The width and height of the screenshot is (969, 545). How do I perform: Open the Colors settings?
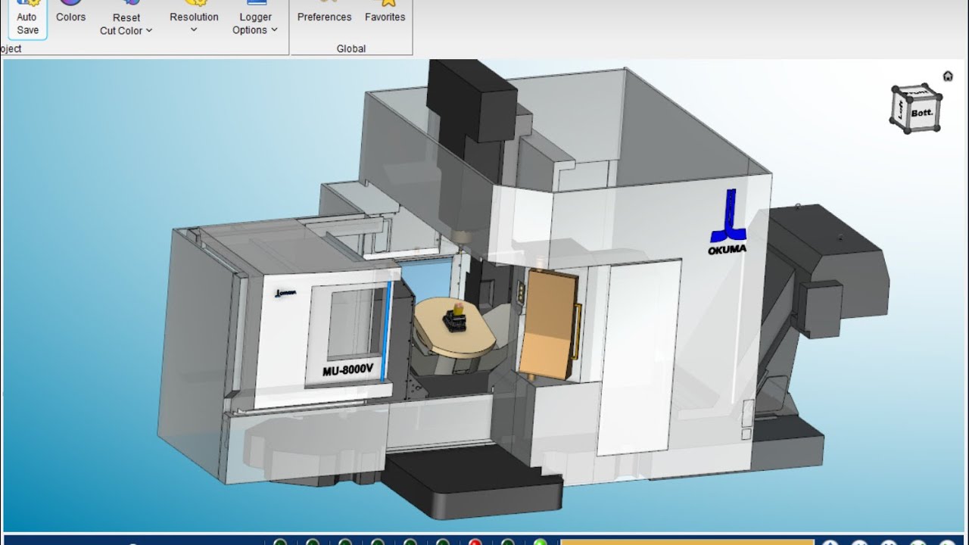coord(70,13)
